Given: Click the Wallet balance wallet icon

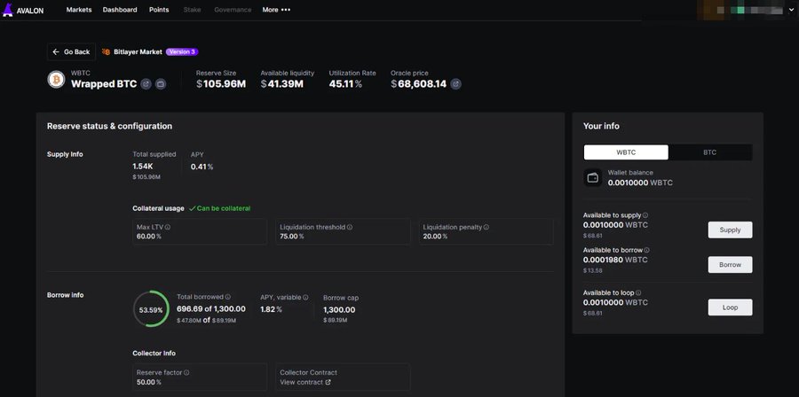Looking at the screenshot, I should coord(593,178).
